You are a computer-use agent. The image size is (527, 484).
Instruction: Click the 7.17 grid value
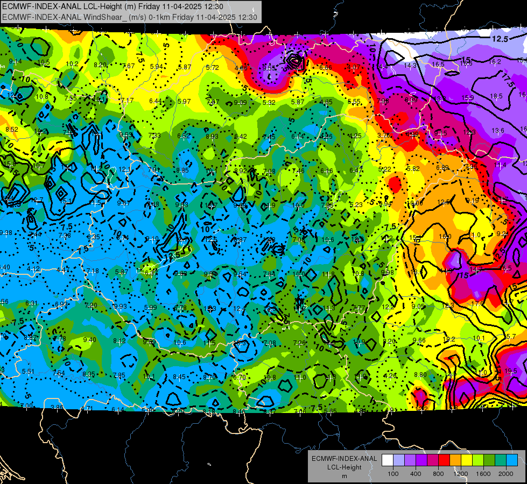(x=127, y=100)
